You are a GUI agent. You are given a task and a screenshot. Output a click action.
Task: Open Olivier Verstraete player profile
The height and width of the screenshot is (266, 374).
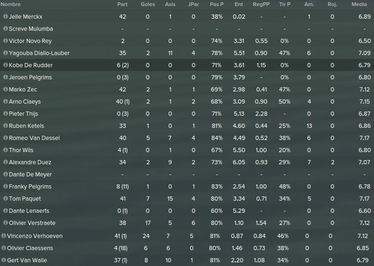pyautogui.click(x=32, y=223)
